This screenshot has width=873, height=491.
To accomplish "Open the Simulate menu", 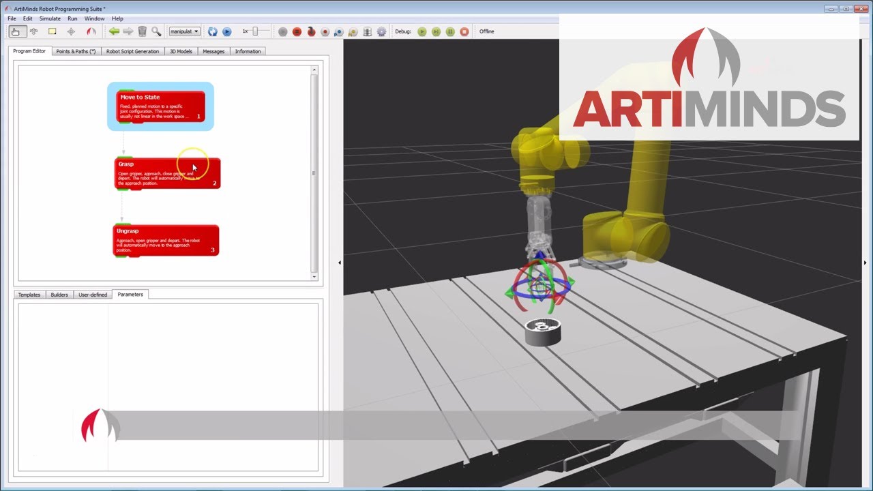I will (x=50, y=18).
